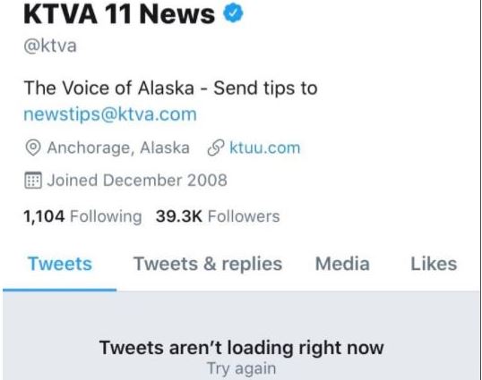Click Try again to reload tweets
Image resolution: width=482 pixels, height=380 pixels.
point(241,368)
